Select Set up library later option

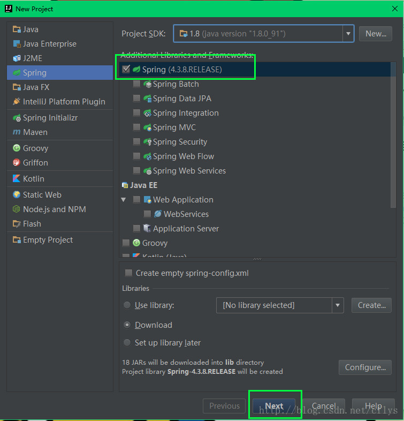pos(127,343)
